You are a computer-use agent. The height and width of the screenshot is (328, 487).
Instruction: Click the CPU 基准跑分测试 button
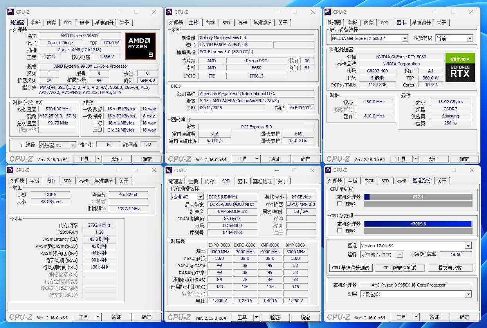(351, 268)
